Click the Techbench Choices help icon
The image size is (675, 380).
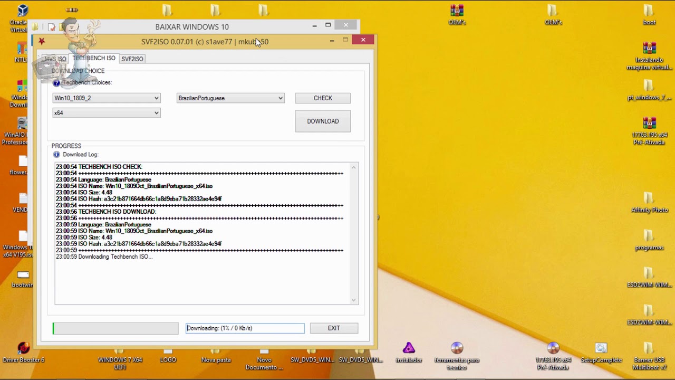point(56,83)
